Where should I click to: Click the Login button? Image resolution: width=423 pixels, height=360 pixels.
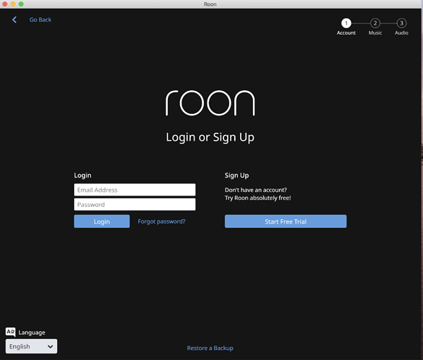102,221
